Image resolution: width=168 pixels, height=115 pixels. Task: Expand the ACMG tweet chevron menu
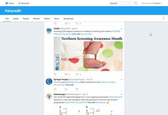122,29
